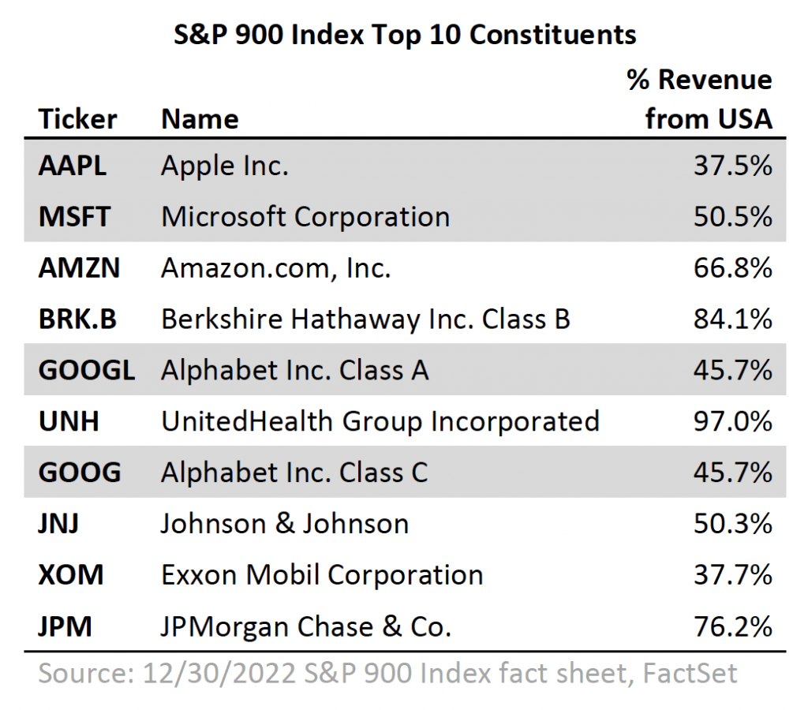Viewport: 808px width, 710px height.
Task: Select the UNH ticker cell
Action: coord(69,421)
